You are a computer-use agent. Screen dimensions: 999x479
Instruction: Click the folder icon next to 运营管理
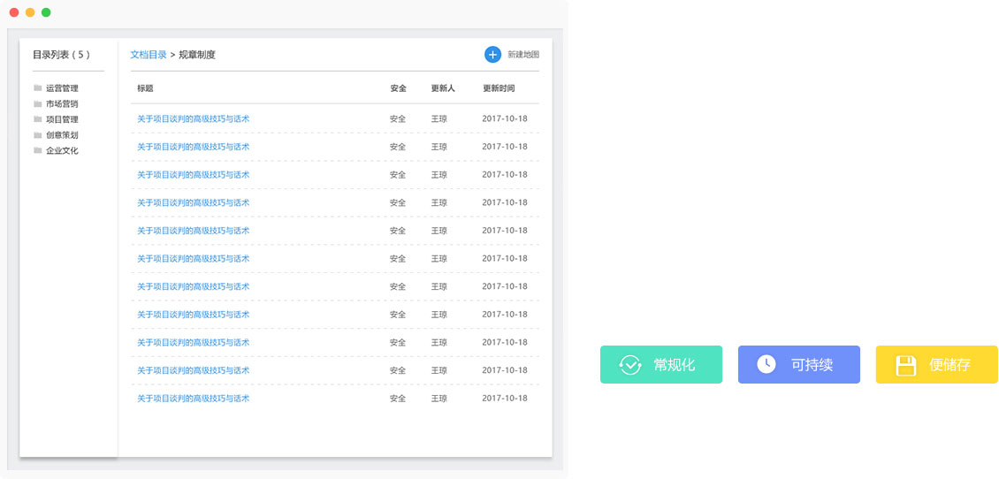coord(38,88)
